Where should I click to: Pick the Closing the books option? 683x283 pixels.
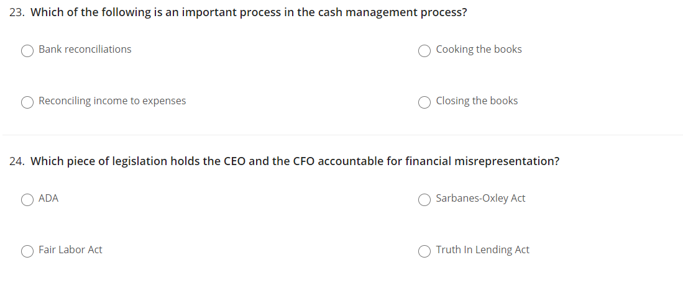(x=424, y=102)
